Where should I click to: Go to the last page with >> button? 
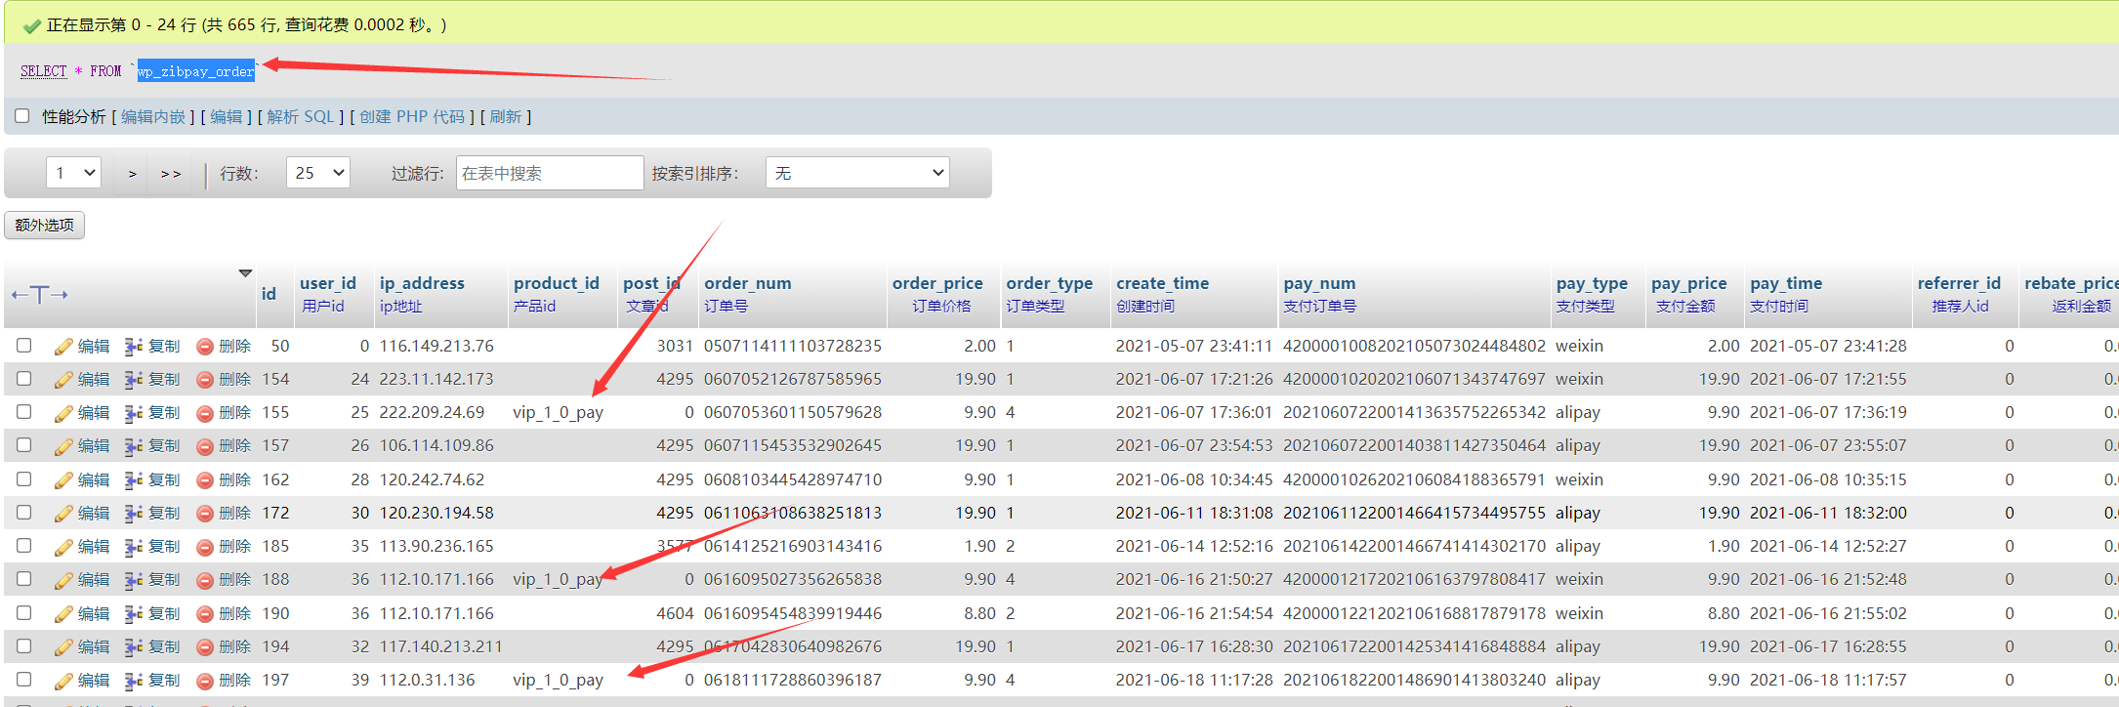pos(171,174)
